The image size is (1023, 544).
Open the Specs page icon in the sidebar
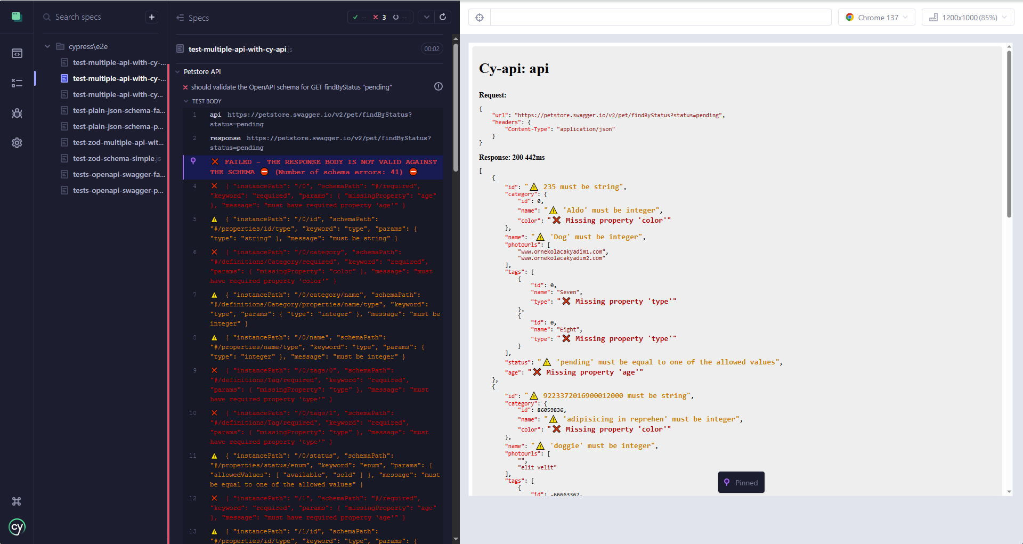click(x=17, y=53)
